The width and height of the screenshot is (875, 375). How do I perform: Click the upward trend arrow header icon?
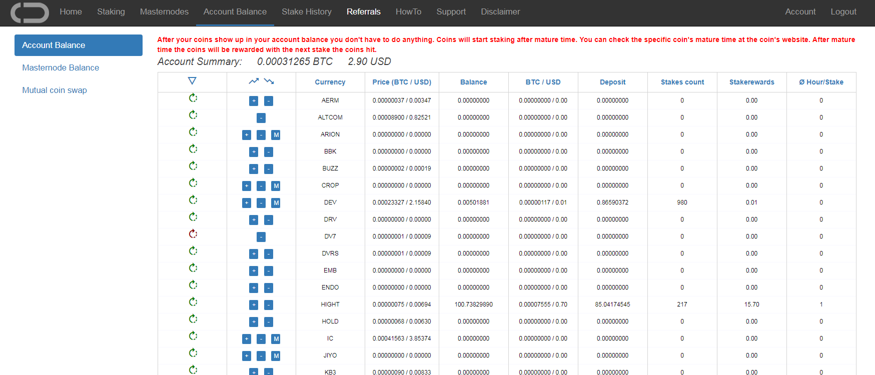click(254, 81)
